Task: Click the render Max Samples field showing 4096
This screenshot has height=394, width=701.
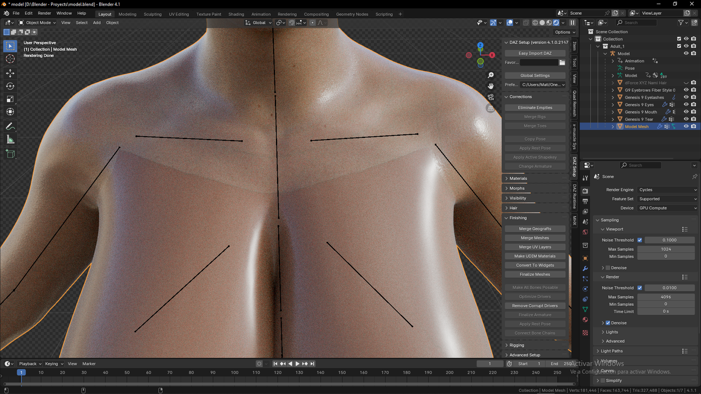Action: pyautogui.click(x=666, y=297)
